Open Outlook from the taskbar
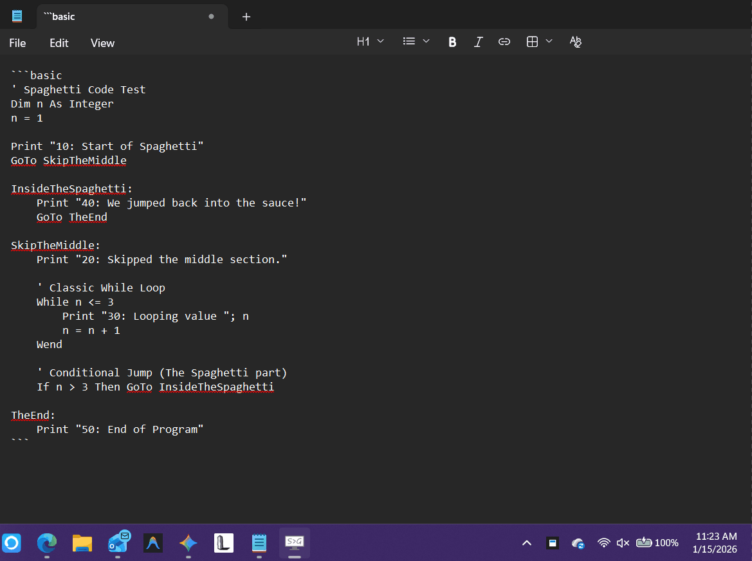Viewport: 752px width, 561px height. pos(118,543)
